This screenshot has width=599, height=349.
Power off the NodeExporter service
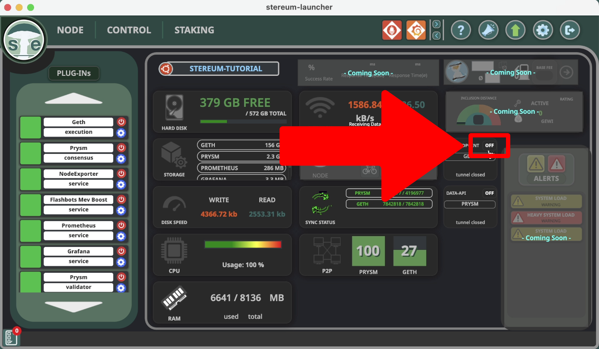121,174
